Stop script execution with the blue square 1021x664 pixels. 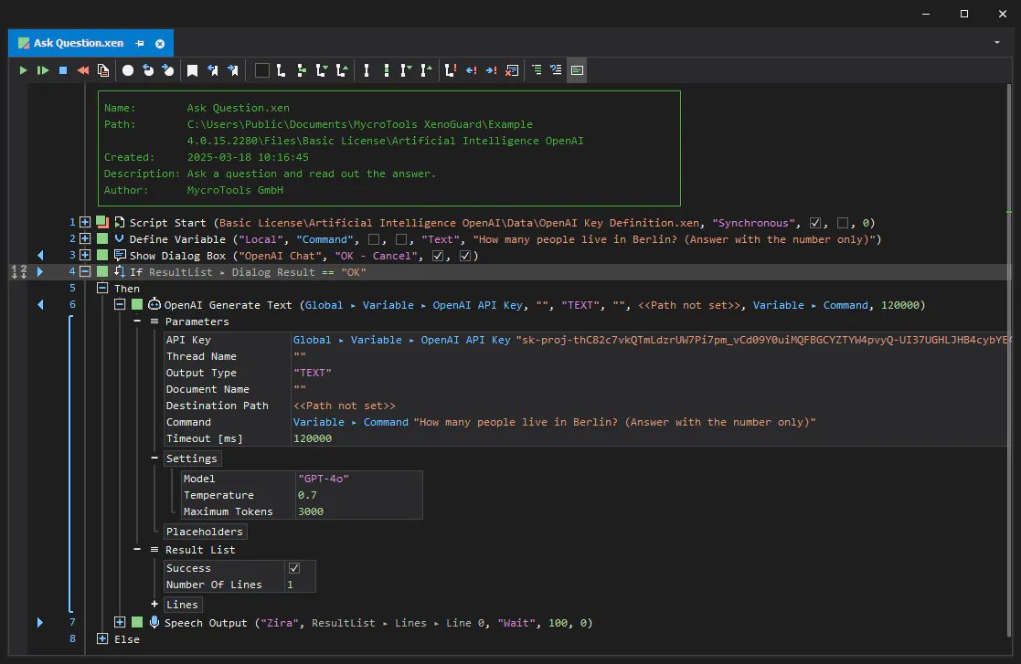(63, 70)
